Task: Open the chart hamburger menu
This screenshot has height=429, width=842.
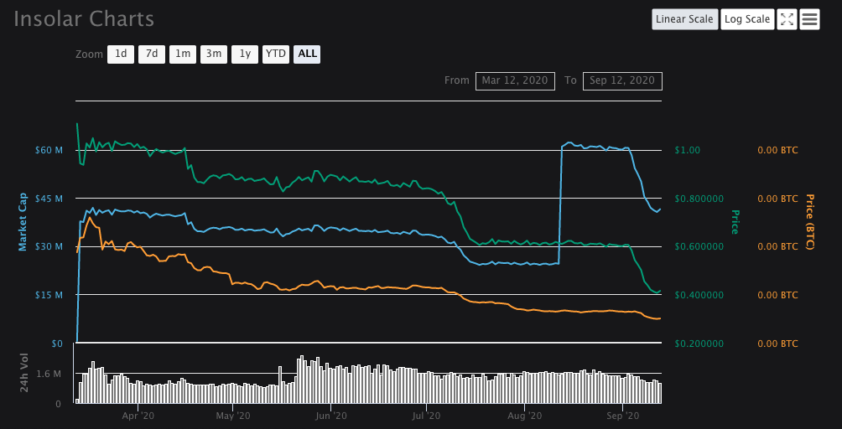Action: click(809, 19)
